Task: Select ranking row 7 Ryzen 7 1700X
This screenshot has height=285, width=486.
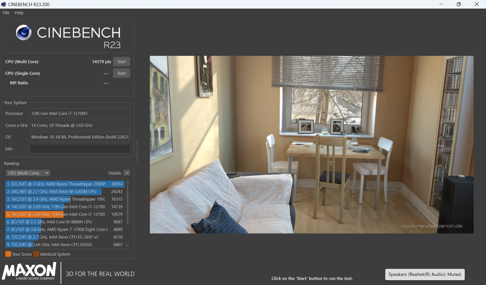Action: point(65,229)
